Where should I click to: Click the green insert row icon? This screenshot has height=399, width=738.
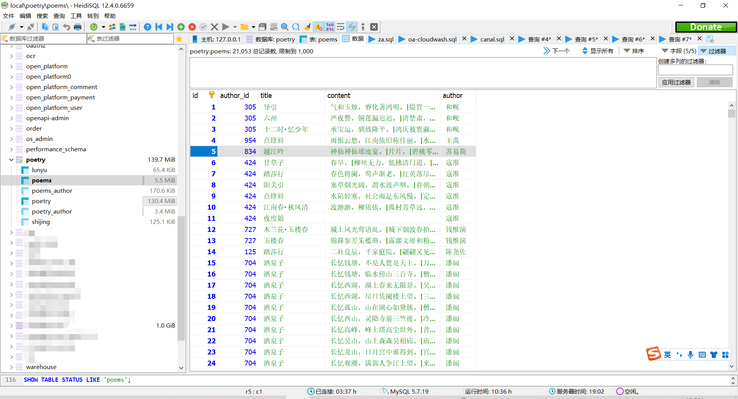coord(181,27)
